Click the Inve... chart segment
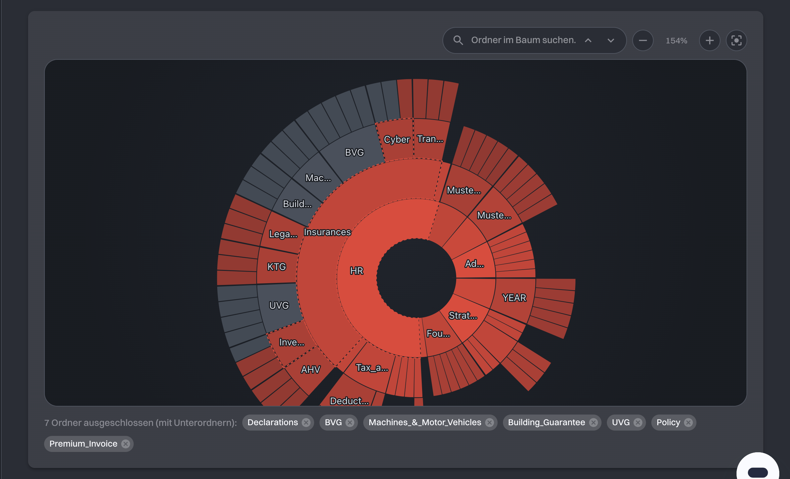This screenshot has height=479, width=790. (291, 342)
